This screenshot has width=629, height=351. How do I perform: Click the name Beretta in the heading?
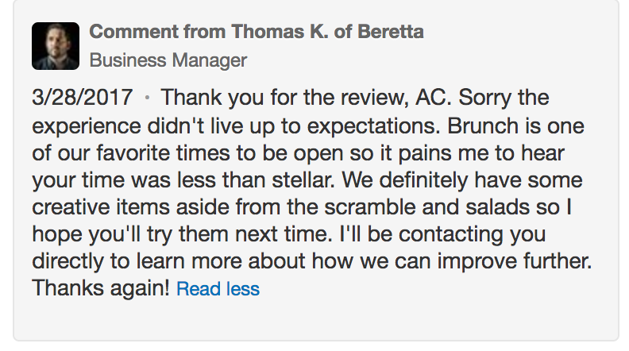click(390, 32)
